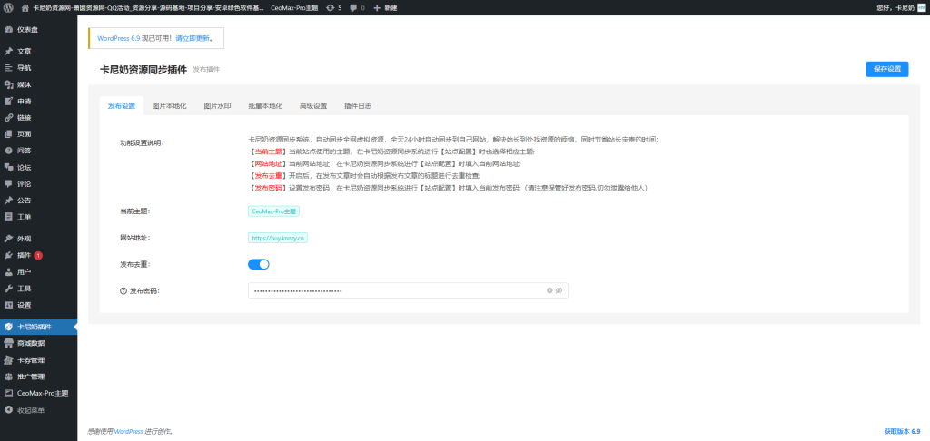This screenshot has width=930, height=441.
Task: Switch to the 图片水印 tab
Action: [217, 106]
